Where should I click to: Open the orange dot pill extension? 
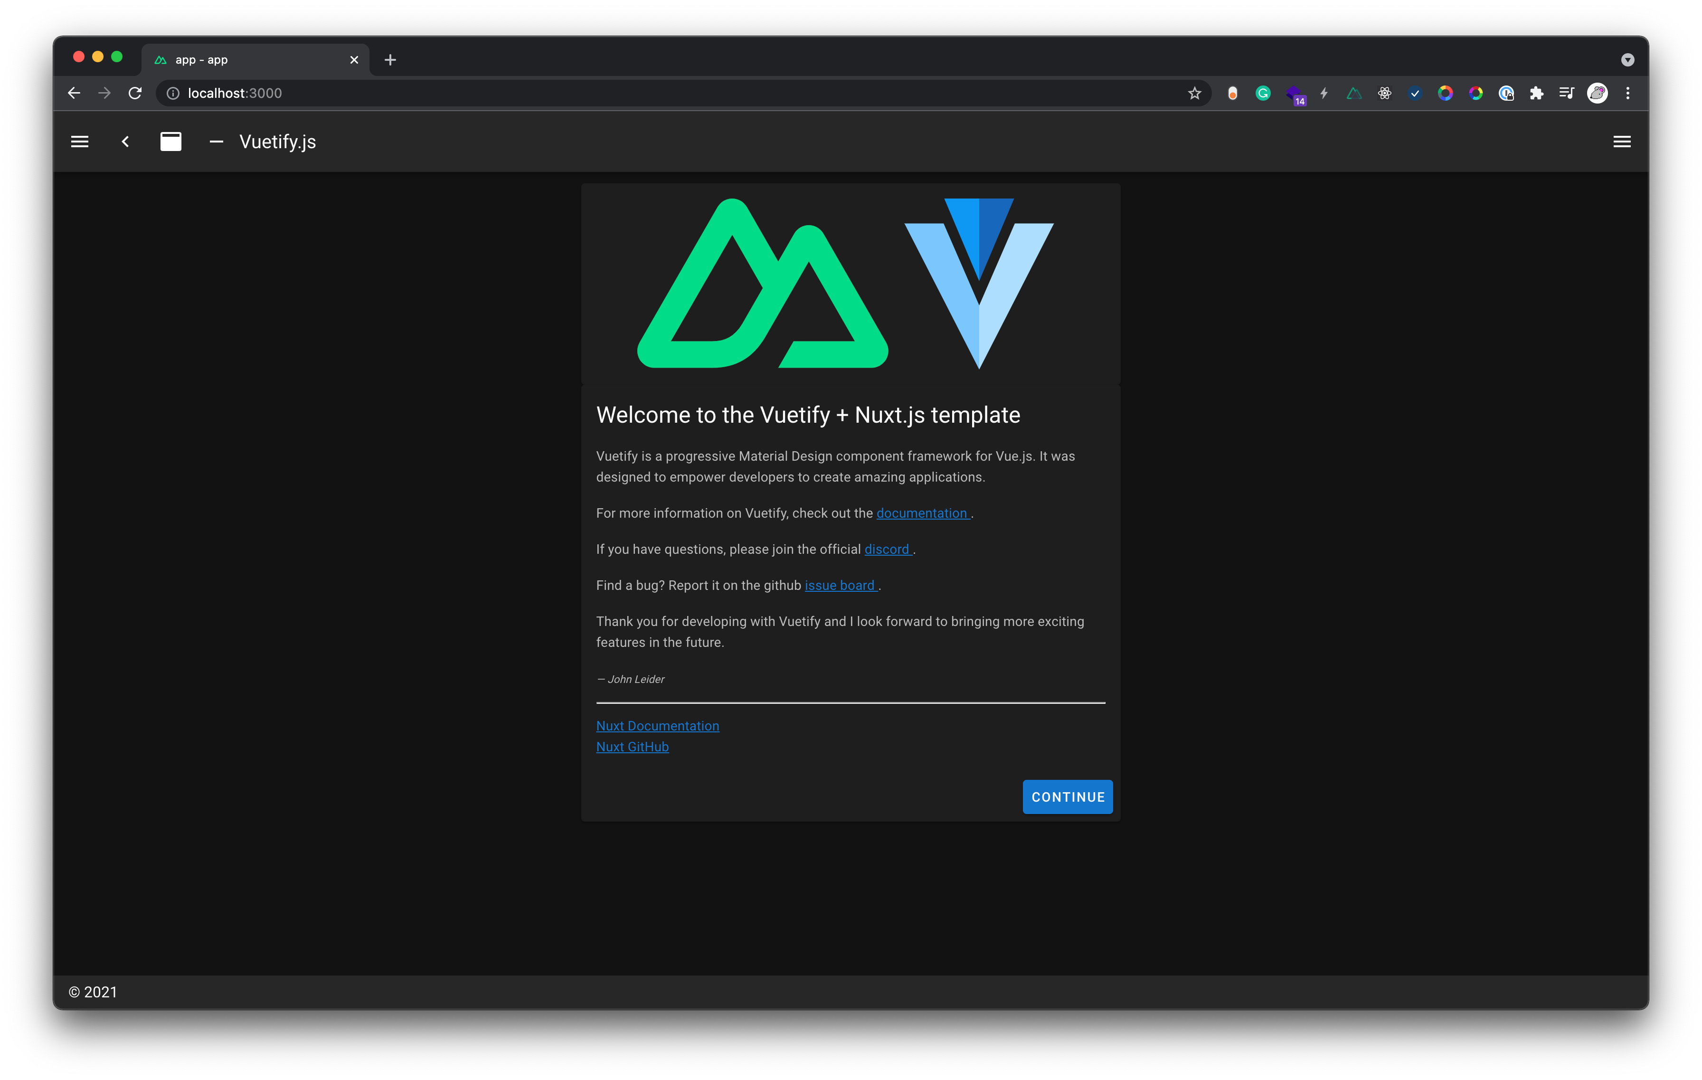pos(1233,93)
